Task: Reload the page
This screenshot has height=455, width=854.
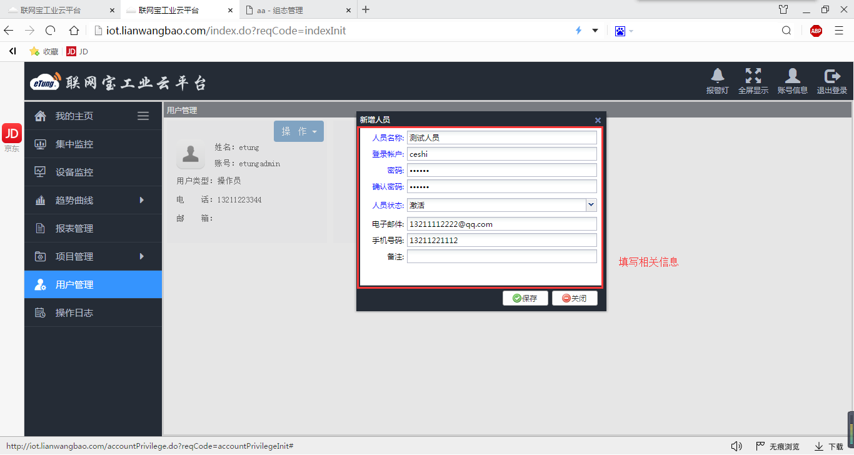Action: pyautogui.click(x=51, y=31)
